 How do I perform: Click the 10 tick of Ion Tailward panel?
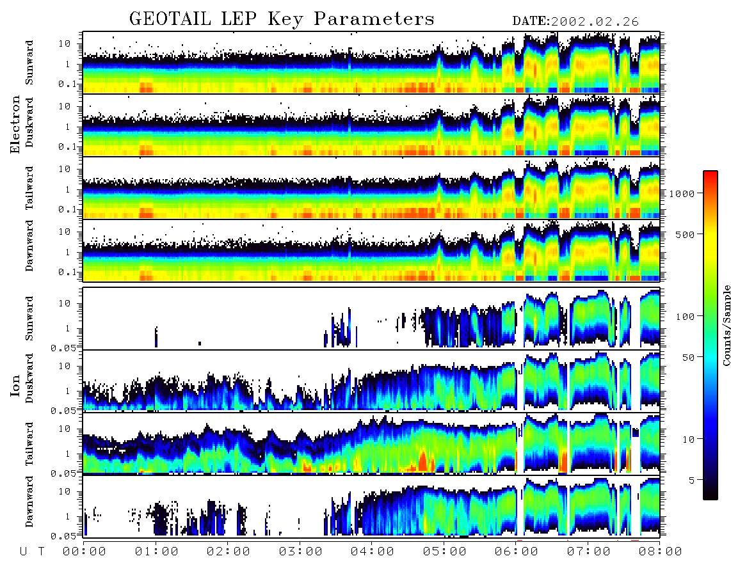pos(65,428)
